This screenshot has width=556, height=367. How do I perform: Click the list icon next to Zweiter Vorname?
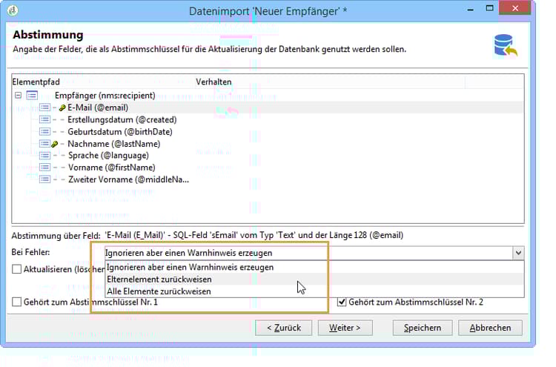click(44, 179)
